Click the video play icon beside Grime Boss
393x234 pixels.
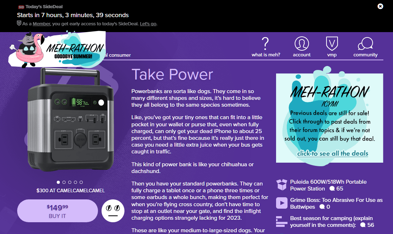(x=282, y=203)
